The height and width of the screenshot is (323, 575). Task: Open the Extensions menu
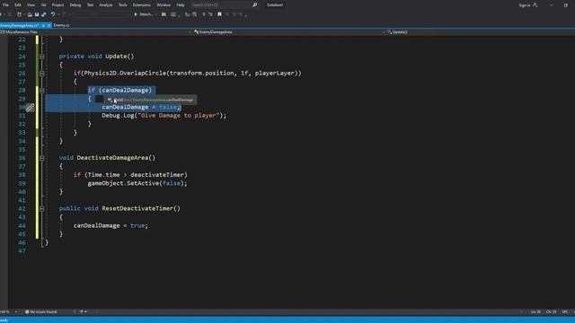pyautogui.click(x=142, y=5)
